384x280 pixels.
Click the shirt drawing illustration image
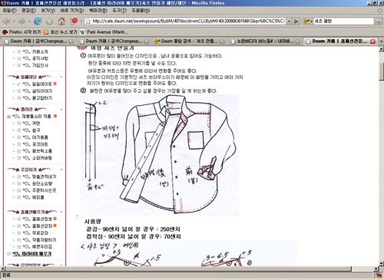[160, 155]
